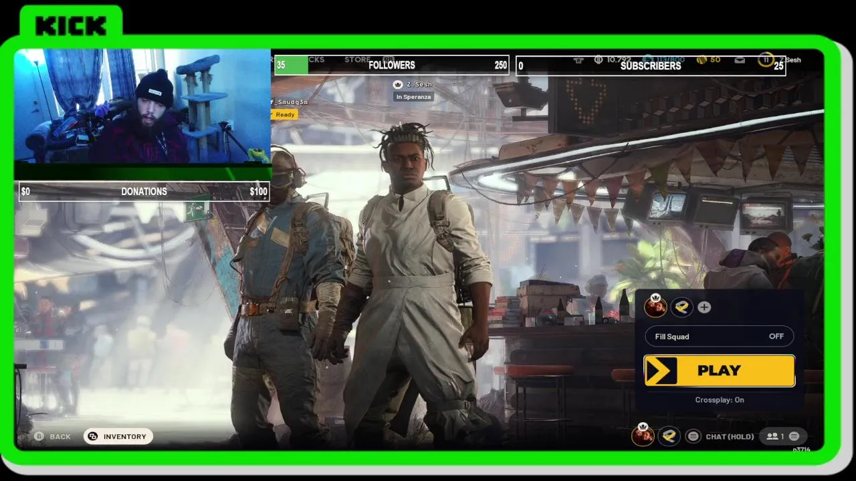This screenshot has height=481, width=856.
Task: Click the In Speranza status label
Action: 413,97
